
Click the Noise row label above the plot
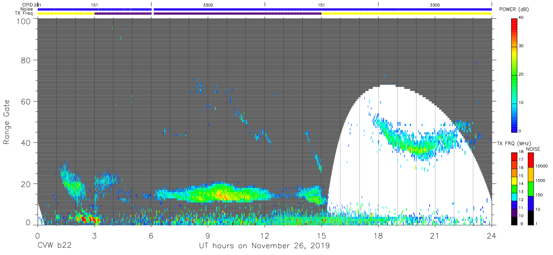pos(27,9)
